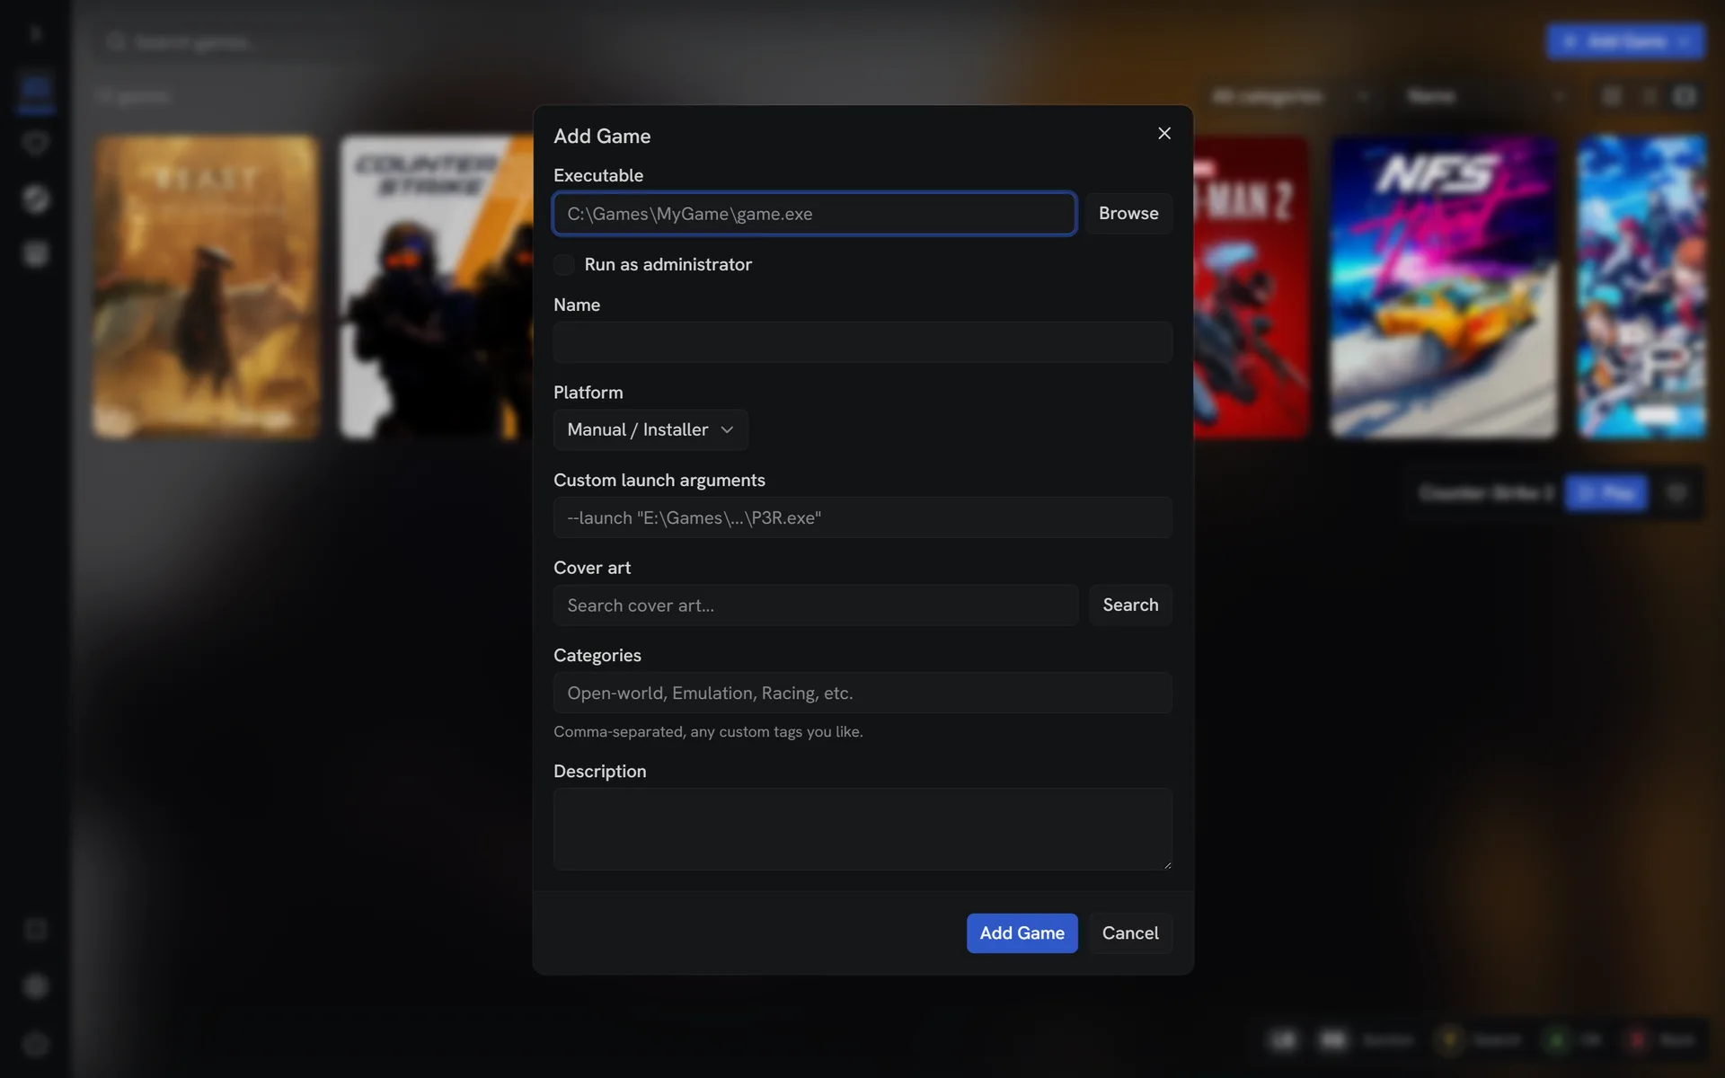Click the Categories tags input
The width and height of the screenshot is (1725, 1078).
tap(862, 693)
